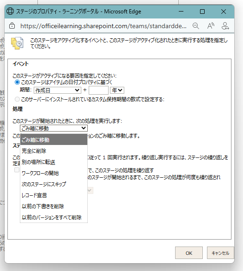Click the globe icon in title bar
The image size is (243, 271).
click(10, 12)
